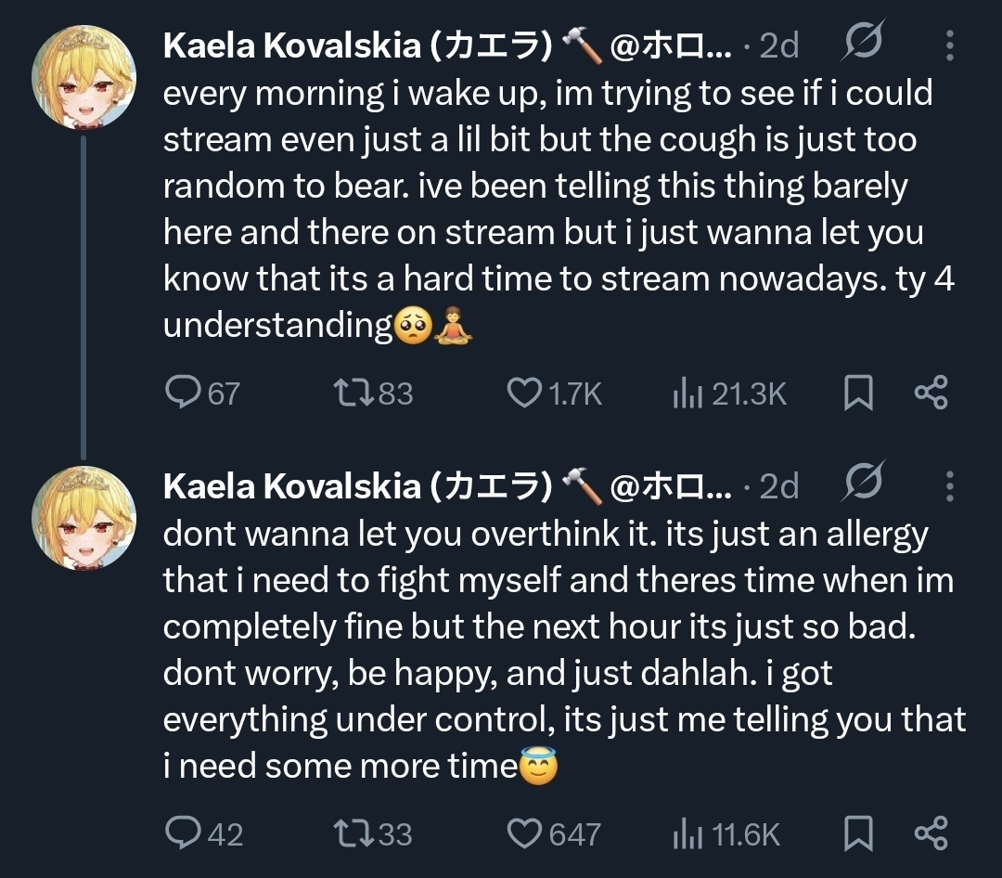
Task: Share the second tweet about the allergy
Action: [931, 833]
